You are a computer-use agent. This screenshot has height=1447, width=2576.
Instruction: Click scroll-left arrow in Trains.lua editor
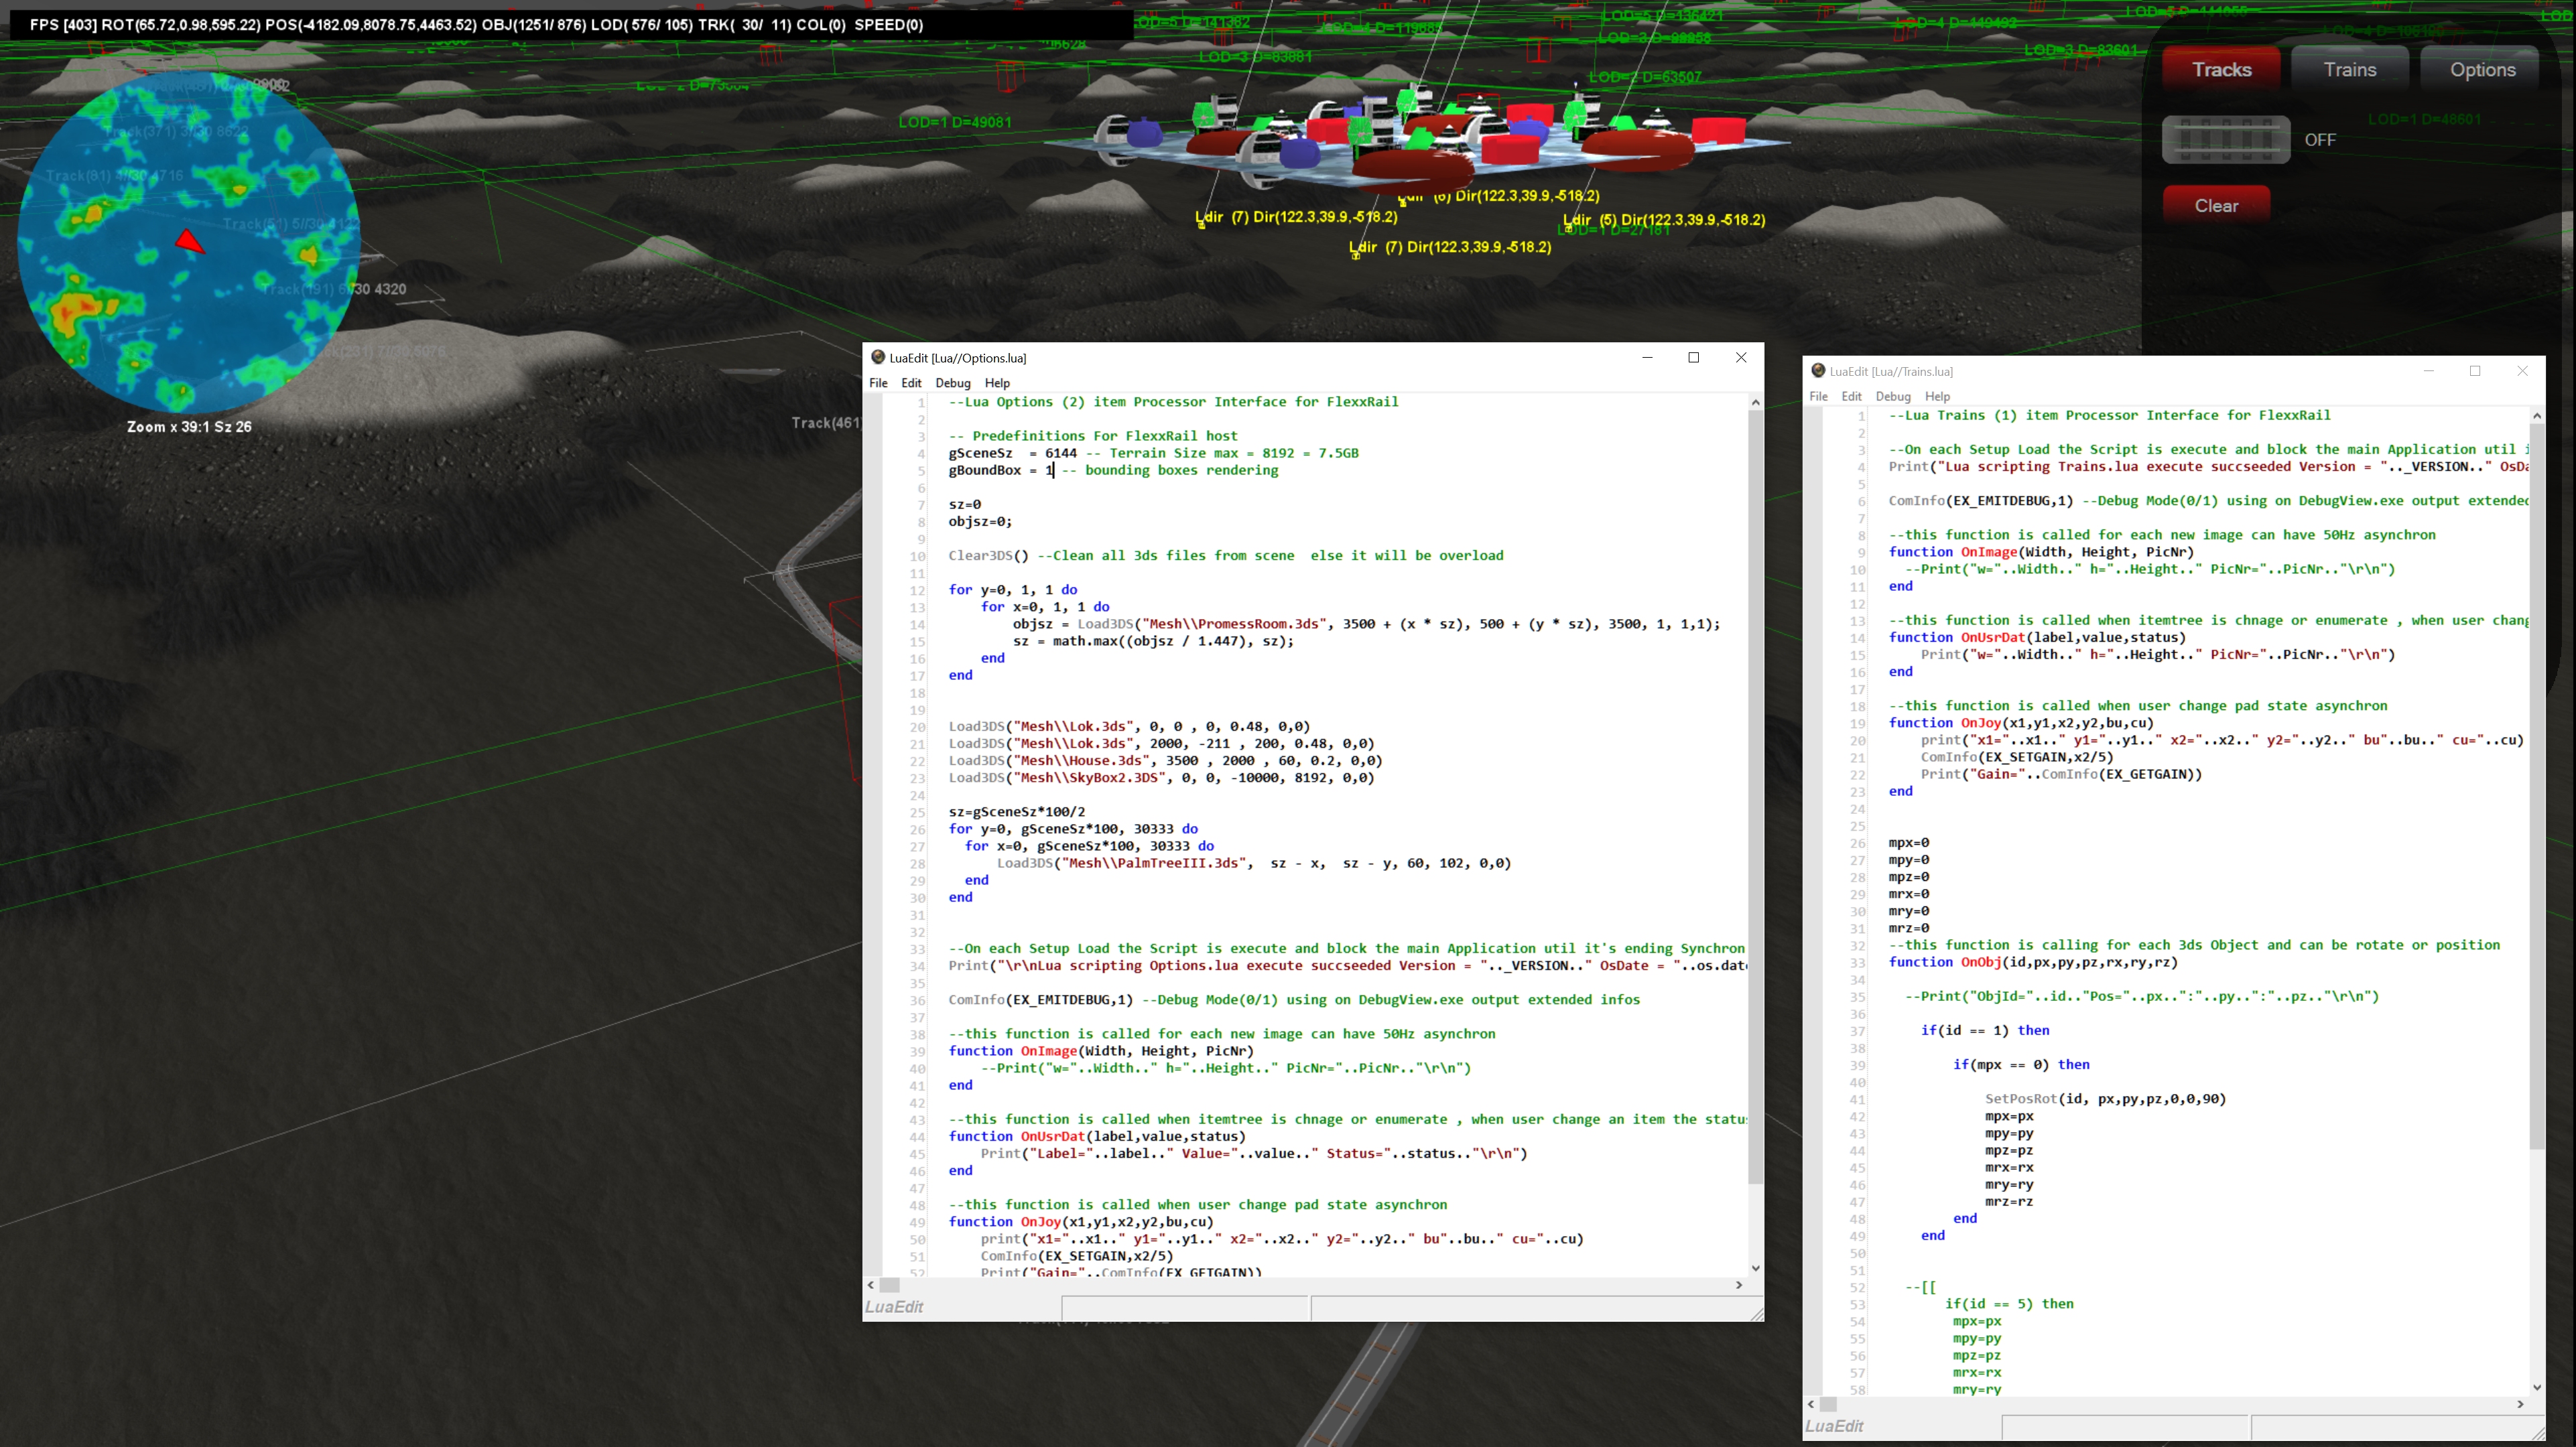click(1811, 1405)
